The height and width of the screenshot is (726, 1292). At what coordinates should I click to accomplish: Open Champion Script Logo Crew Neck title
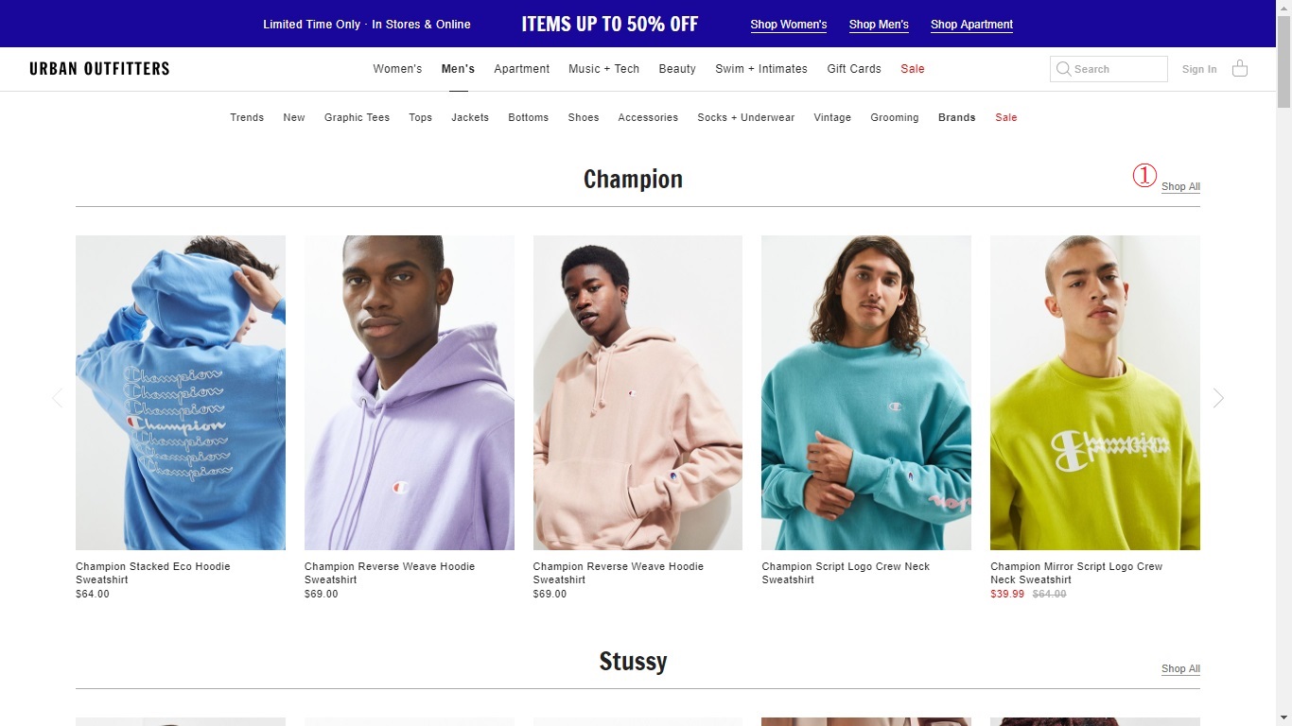pyautogui.click(x=846, y=573)
